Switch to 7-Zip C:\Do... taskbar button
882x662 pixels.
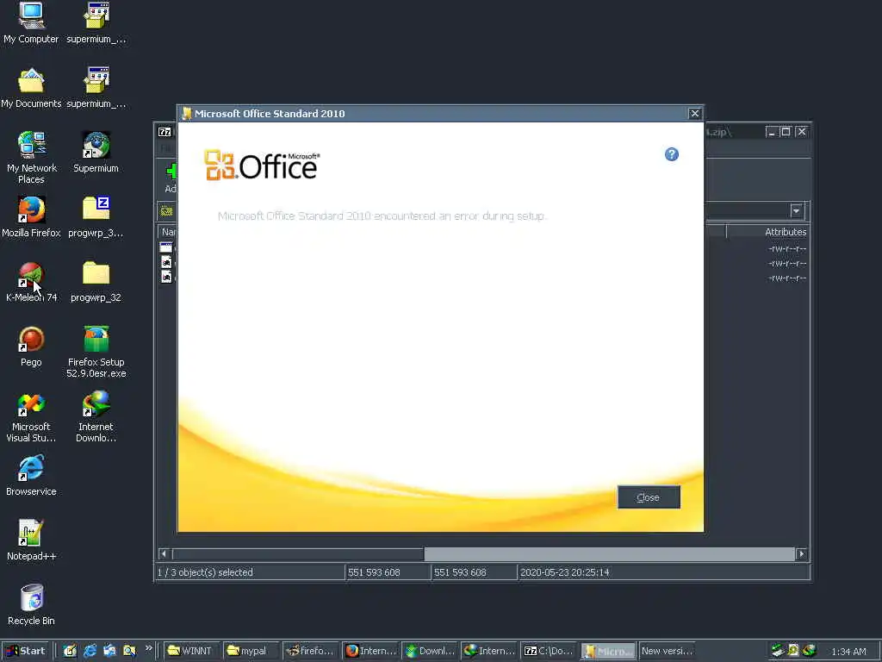point(549,651)
